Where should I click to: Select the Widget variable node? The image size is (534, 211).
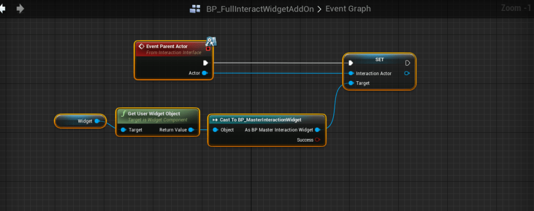[x=81, y=121]
